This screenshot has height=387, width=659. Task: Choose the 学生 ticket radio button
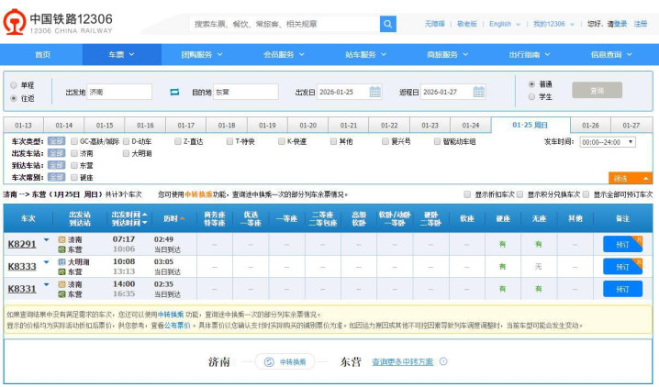[531, 96]
